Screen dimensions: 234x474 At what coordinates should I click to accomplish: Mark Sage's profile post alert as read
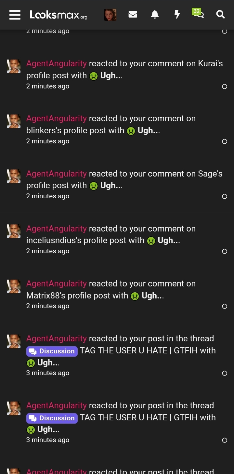tap(225, 196)
